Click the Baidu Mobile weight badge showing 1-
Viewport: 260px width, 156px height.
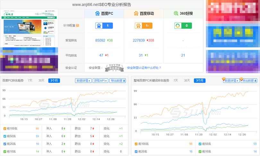[143, 26]
